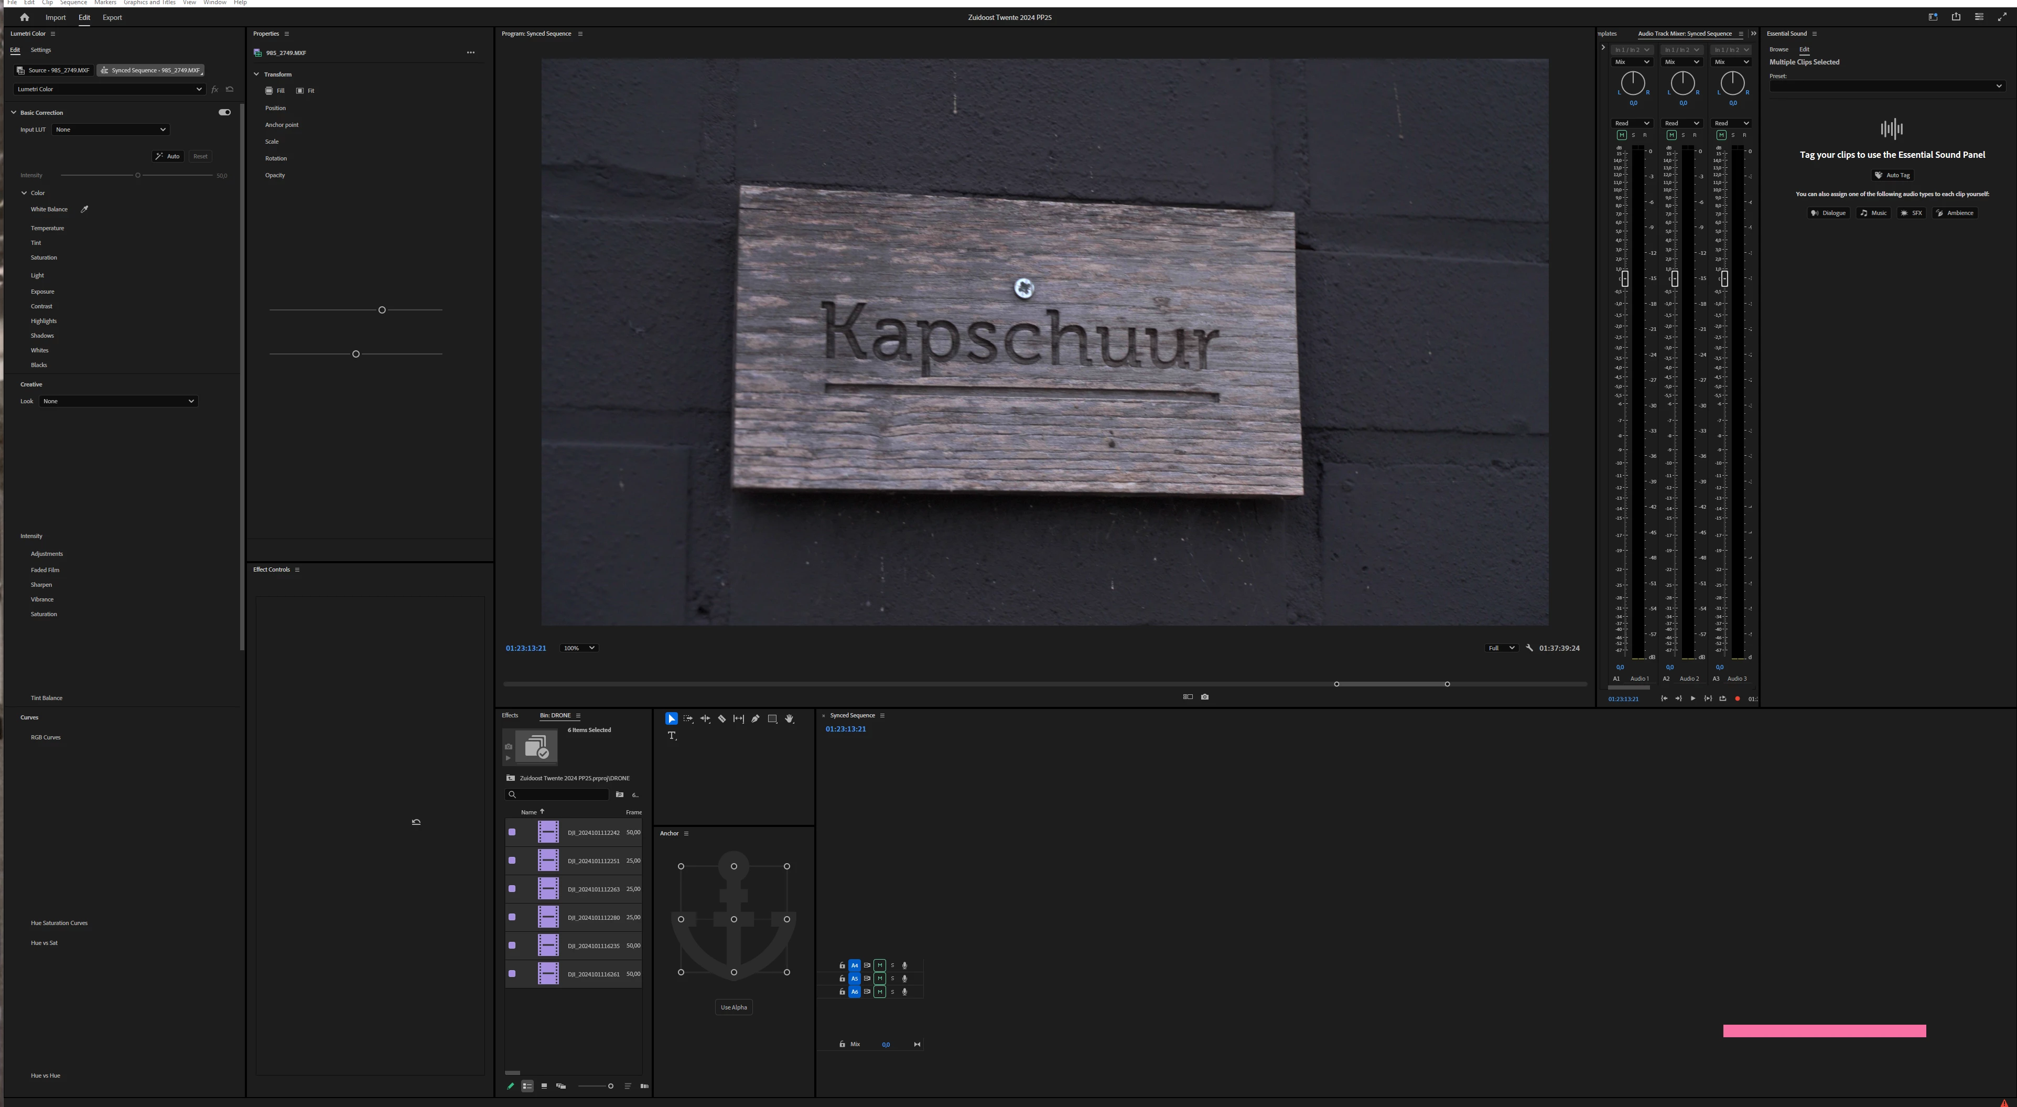Select the Pen tool
The image size is (2017, 1107).
coord(756,719)
